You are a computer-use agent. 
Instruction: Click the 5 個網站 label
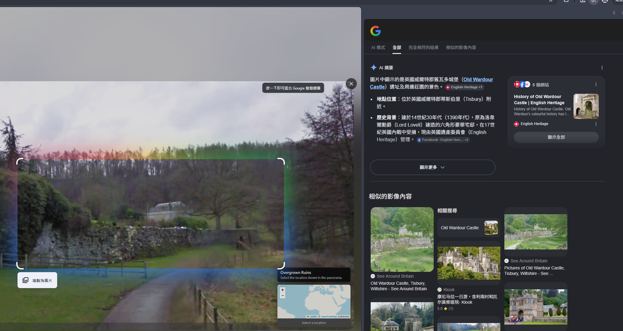click(x=541, y=85)
